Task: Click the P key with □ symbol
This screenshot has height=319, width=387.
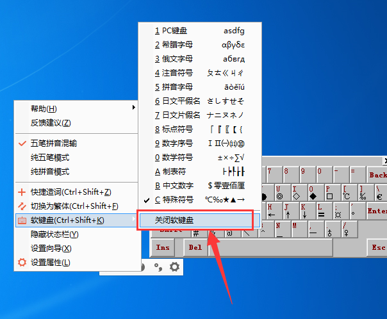Action: [332, 193]
